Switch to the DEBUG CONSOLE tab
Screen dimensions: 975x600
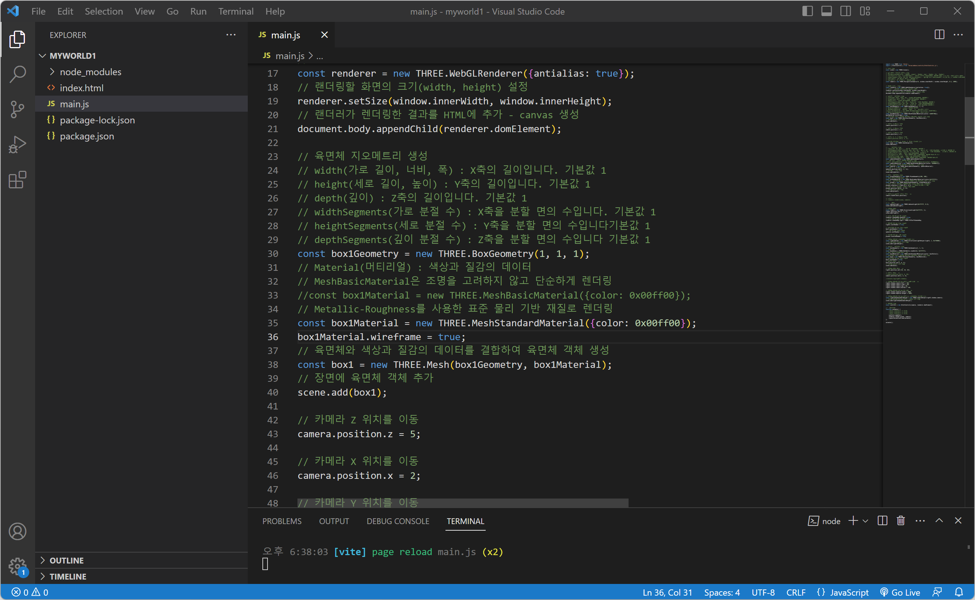click(398, 521)
